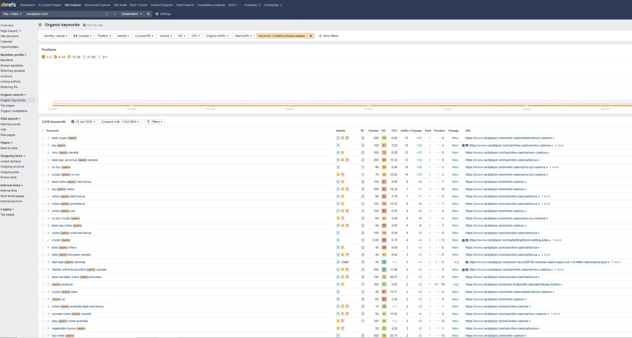
Task: Click the Mar 2024 chart timeline marker
Action: [132, 106]
